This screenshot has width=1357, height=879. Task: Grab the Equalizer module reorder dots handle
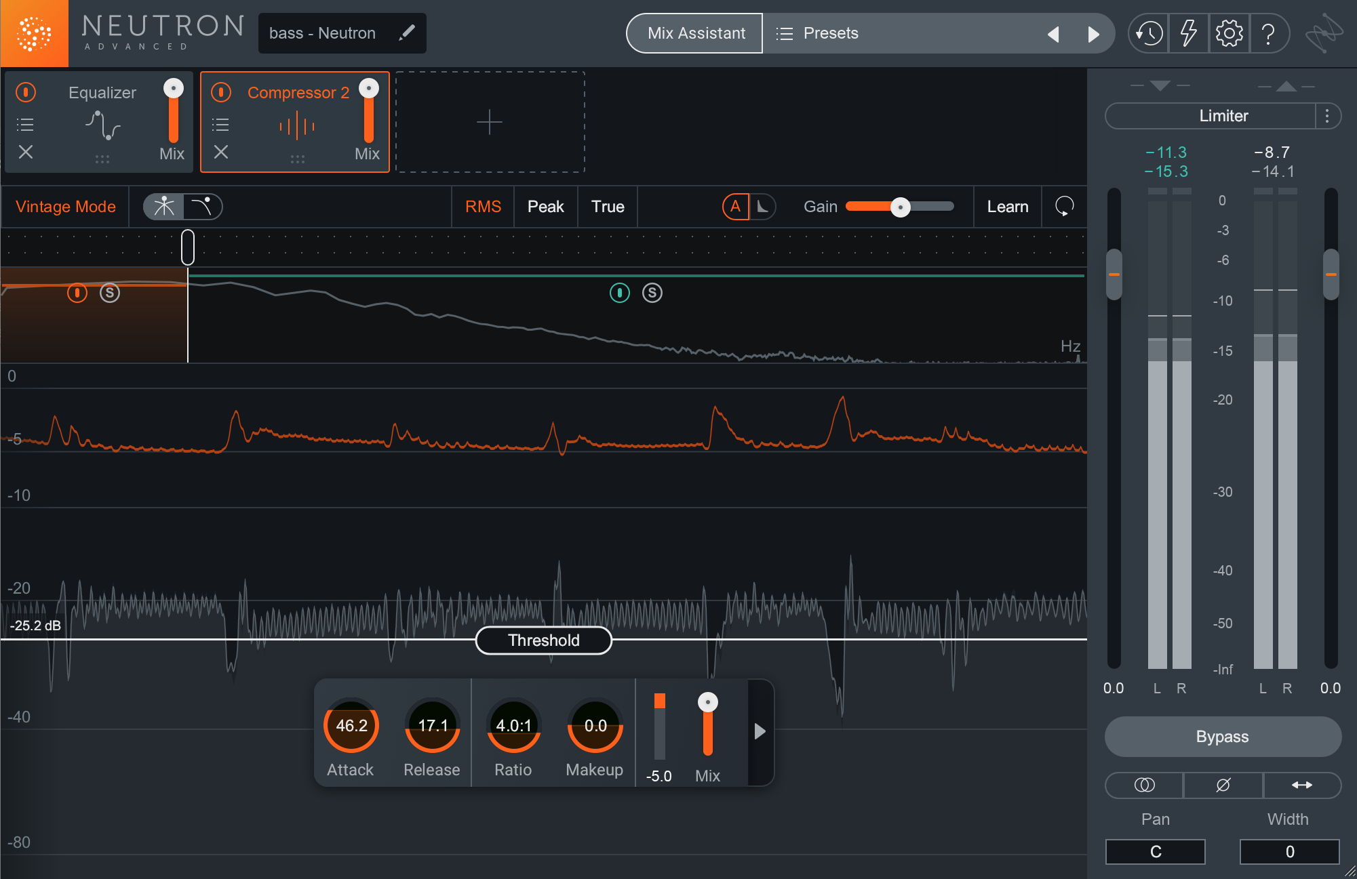coord(102,159)
